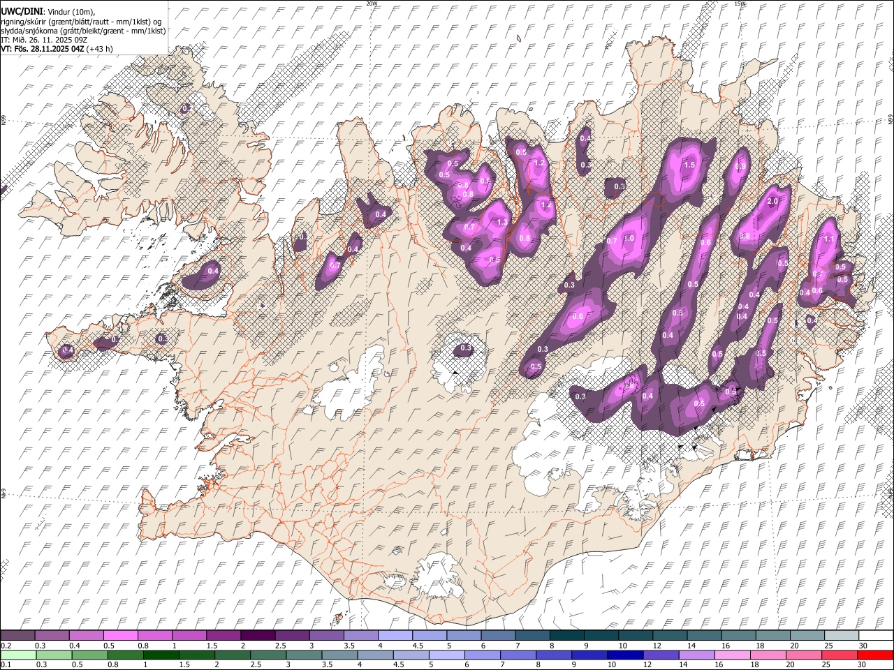Pick the dark mauve 0.2 swatch in upper legend

pyautogui.click(x=17, y=636)
